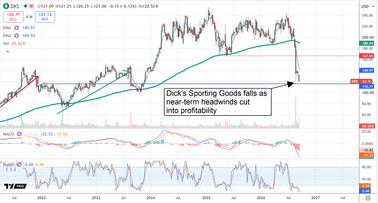
Task: Click the refresh icon beside Stoch
Action: (19, 164)
